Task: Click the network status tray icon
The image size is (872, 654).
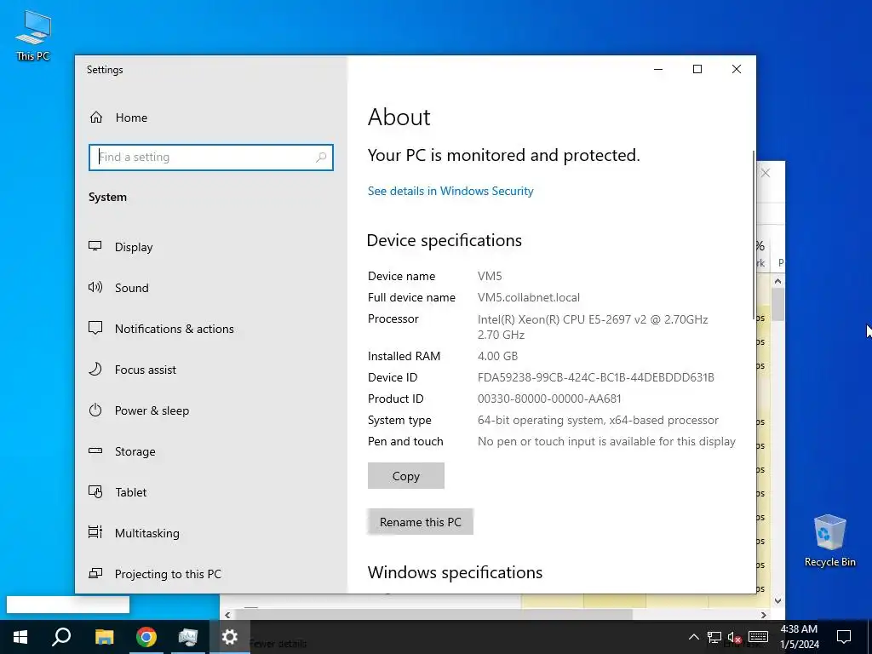Action: click(714, 637)
